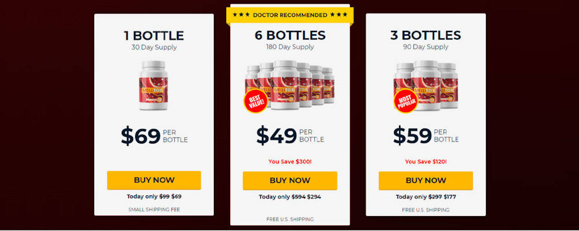The image size is (579, 231).
Task: Click Buy Now for 3 bottles
Action: click(426, 180)
